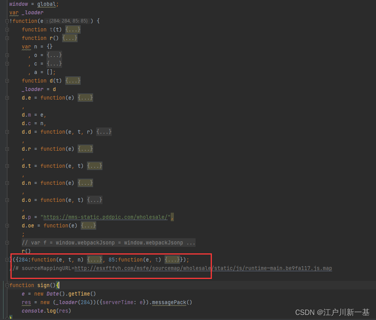Click the module key '85' before function(e, t)
This screenshot has width=376, height=320.
coord(111,260)
